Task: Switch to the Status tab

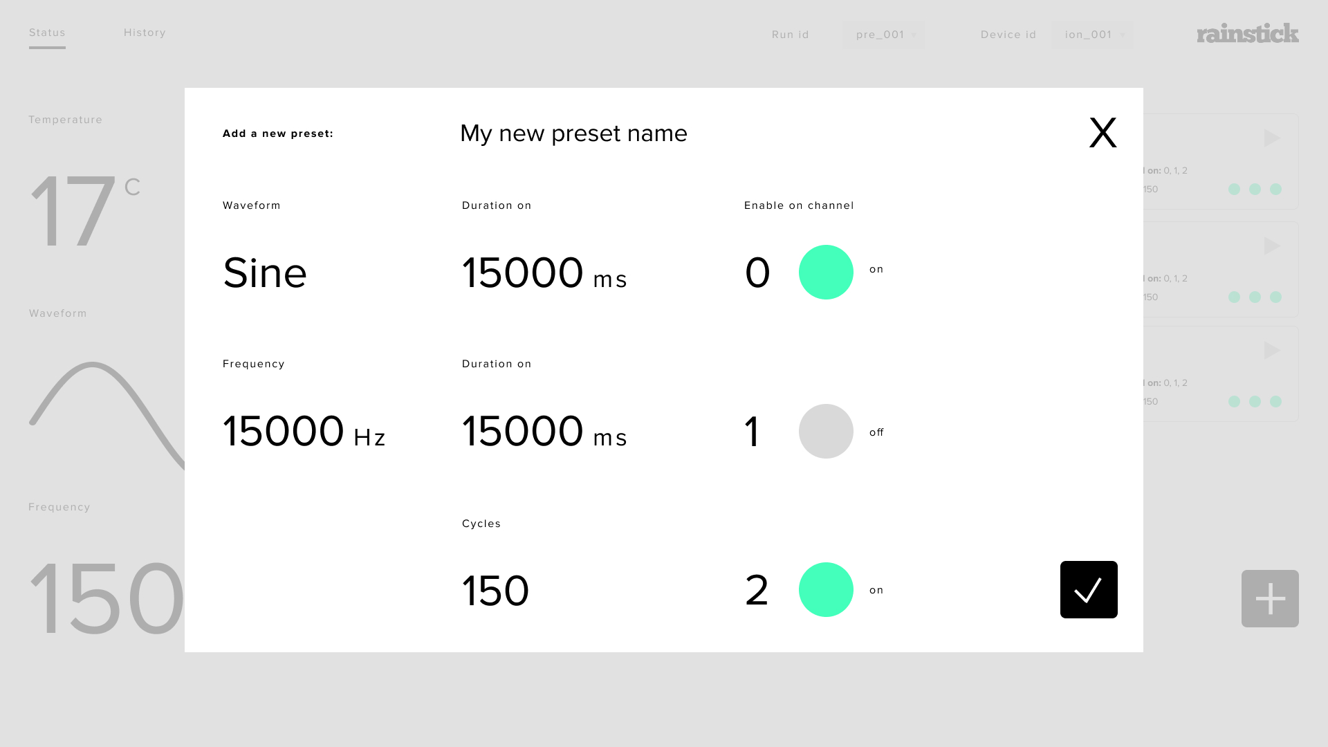Action: [x=47, y=33]
